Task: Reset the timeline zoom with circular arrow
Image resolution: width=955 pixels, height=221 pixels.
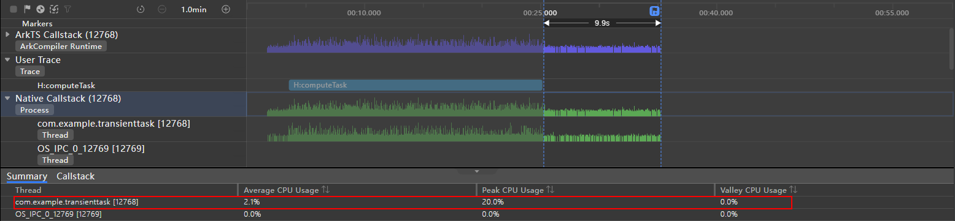Action: (141, 9)
